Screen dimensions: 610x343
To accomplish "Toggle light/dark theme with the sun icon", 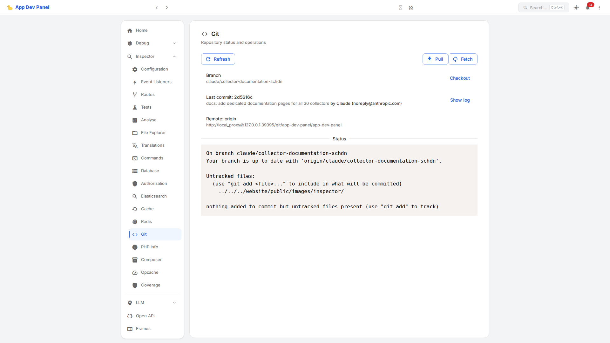I will tap(576, 8).
